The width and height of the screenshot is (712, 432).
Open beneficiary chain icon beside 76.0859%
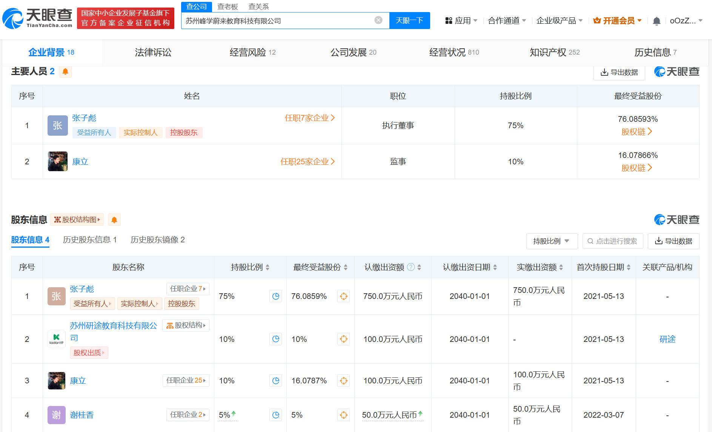pyautogui.click(x=344, y=296)
